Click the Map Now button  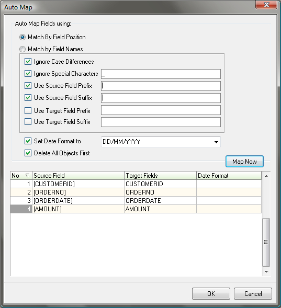(244, 162)
